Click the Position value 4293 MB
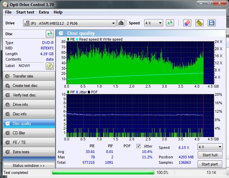The width and height of the screenshot is (229, 178). tap(186, 157)
